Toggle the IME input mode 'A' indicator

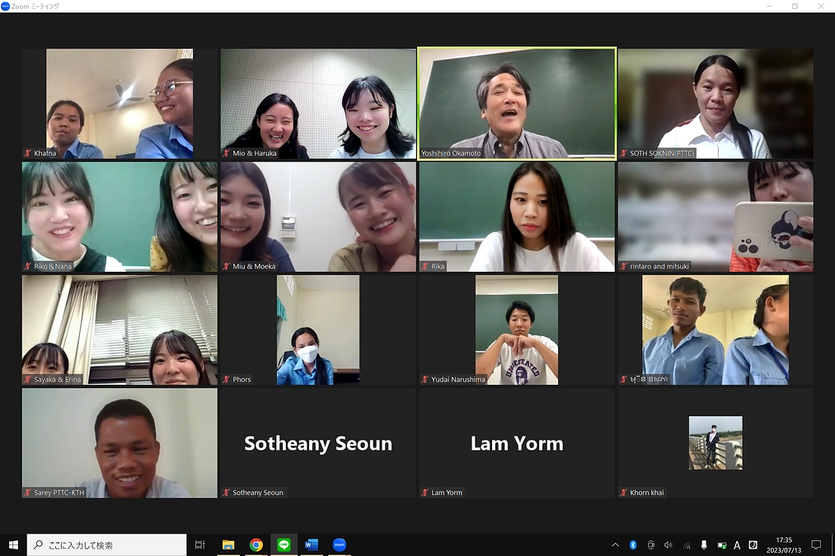(737, 544)
